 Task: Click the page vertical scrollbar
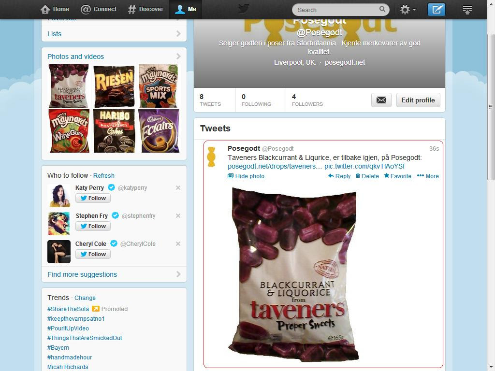pyautogui.click(x=491, y=107)
